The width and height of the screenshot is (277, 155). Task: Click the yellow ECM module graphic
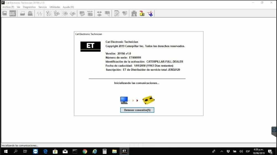148,100
